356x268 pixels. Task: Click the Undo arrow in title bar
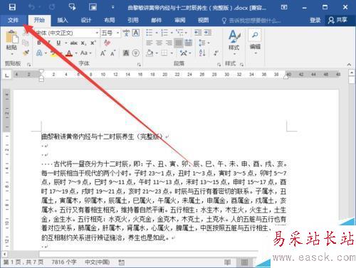[31, 7]
